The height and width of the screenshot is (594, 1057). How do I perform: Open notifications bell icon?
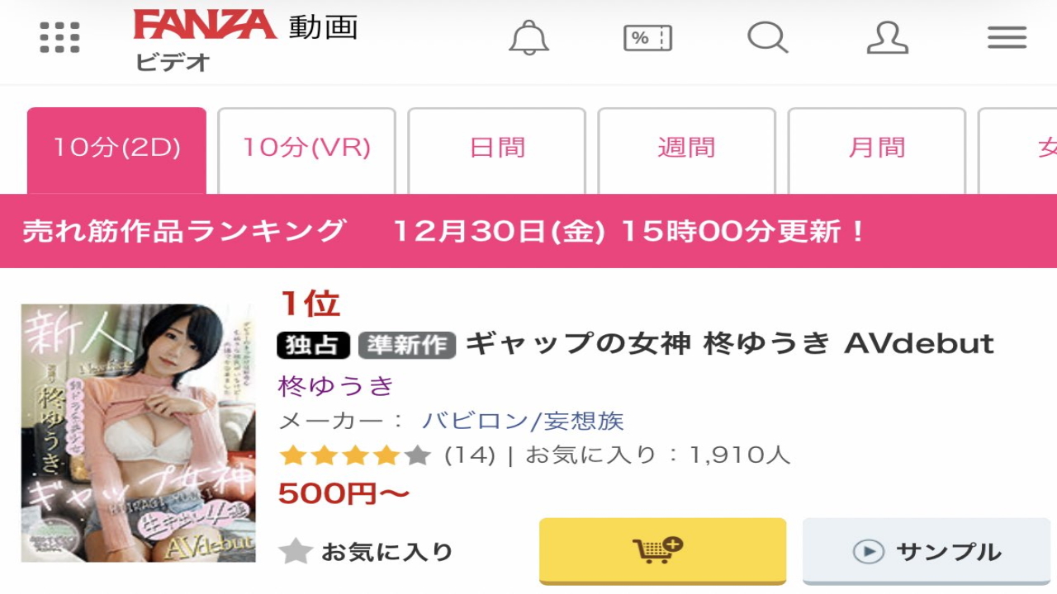coord(528,37)
